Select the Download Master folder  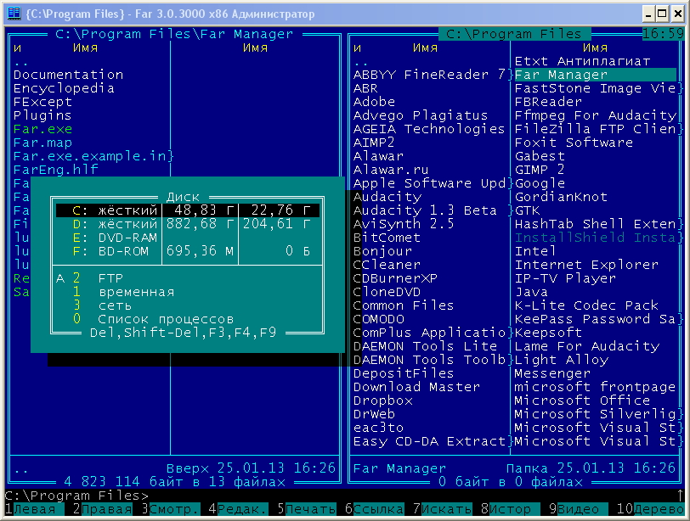click(416, 388)
